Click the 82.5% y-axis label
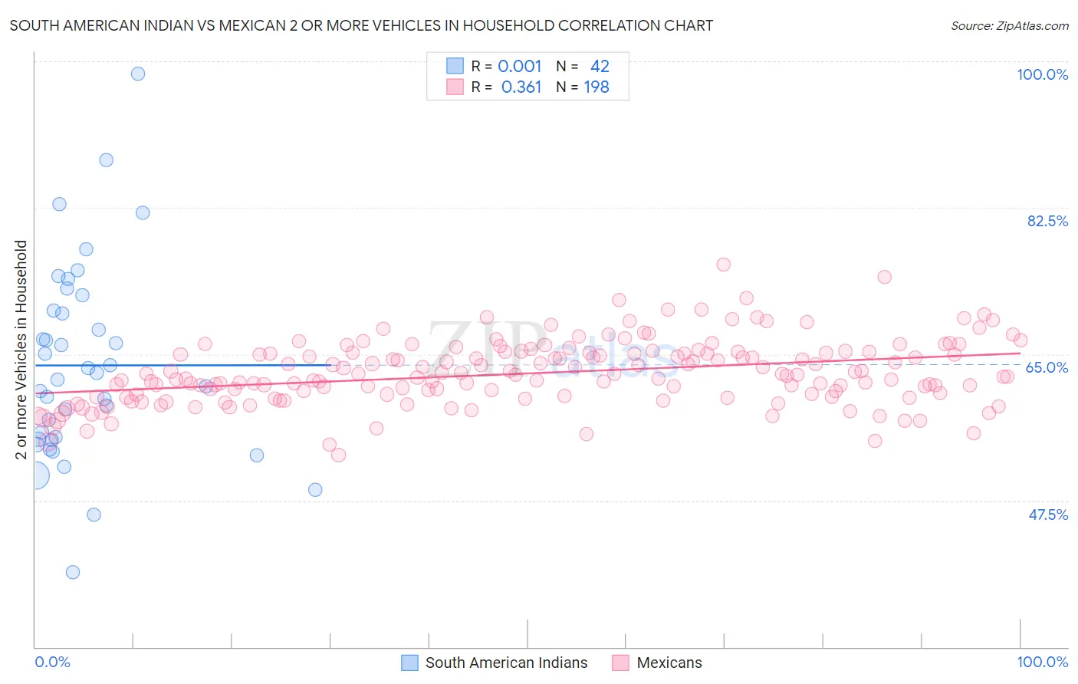1078x684 pixels. [x=1047, y=221]
